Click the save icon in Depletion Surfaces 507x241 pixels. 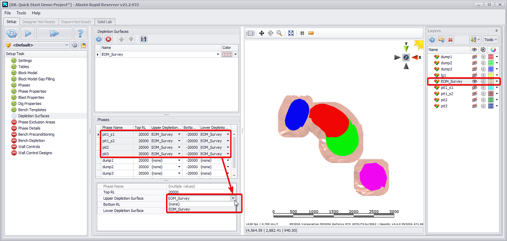[144, 39]
